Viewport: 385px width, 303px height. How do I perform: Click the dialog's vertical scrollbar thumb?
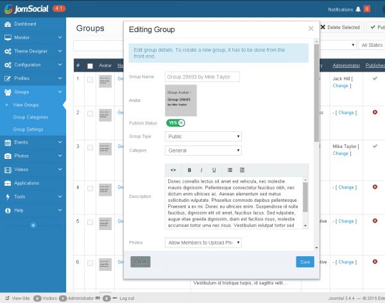pos(316,93)
